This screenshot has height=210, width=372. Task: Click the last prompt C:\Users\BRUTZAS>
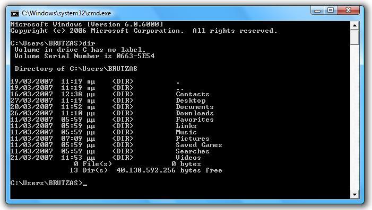click(47, 183)
